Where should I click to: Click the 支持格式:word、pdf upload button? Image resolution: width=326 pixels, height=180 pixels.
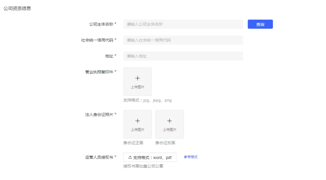pyautogui.click(x=150, y=157)
